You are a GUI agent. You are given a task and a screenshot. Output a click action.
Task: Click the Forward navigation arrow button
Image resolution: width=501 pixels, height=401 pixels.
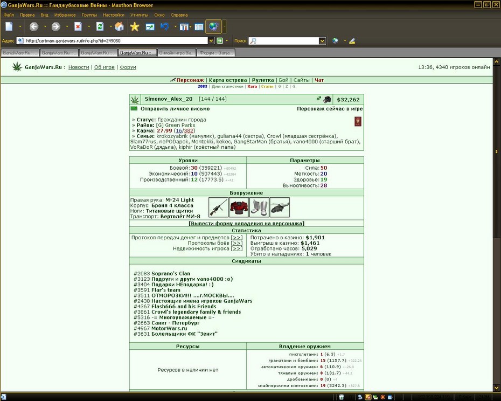pyautogui.click(x=56, y=26)
